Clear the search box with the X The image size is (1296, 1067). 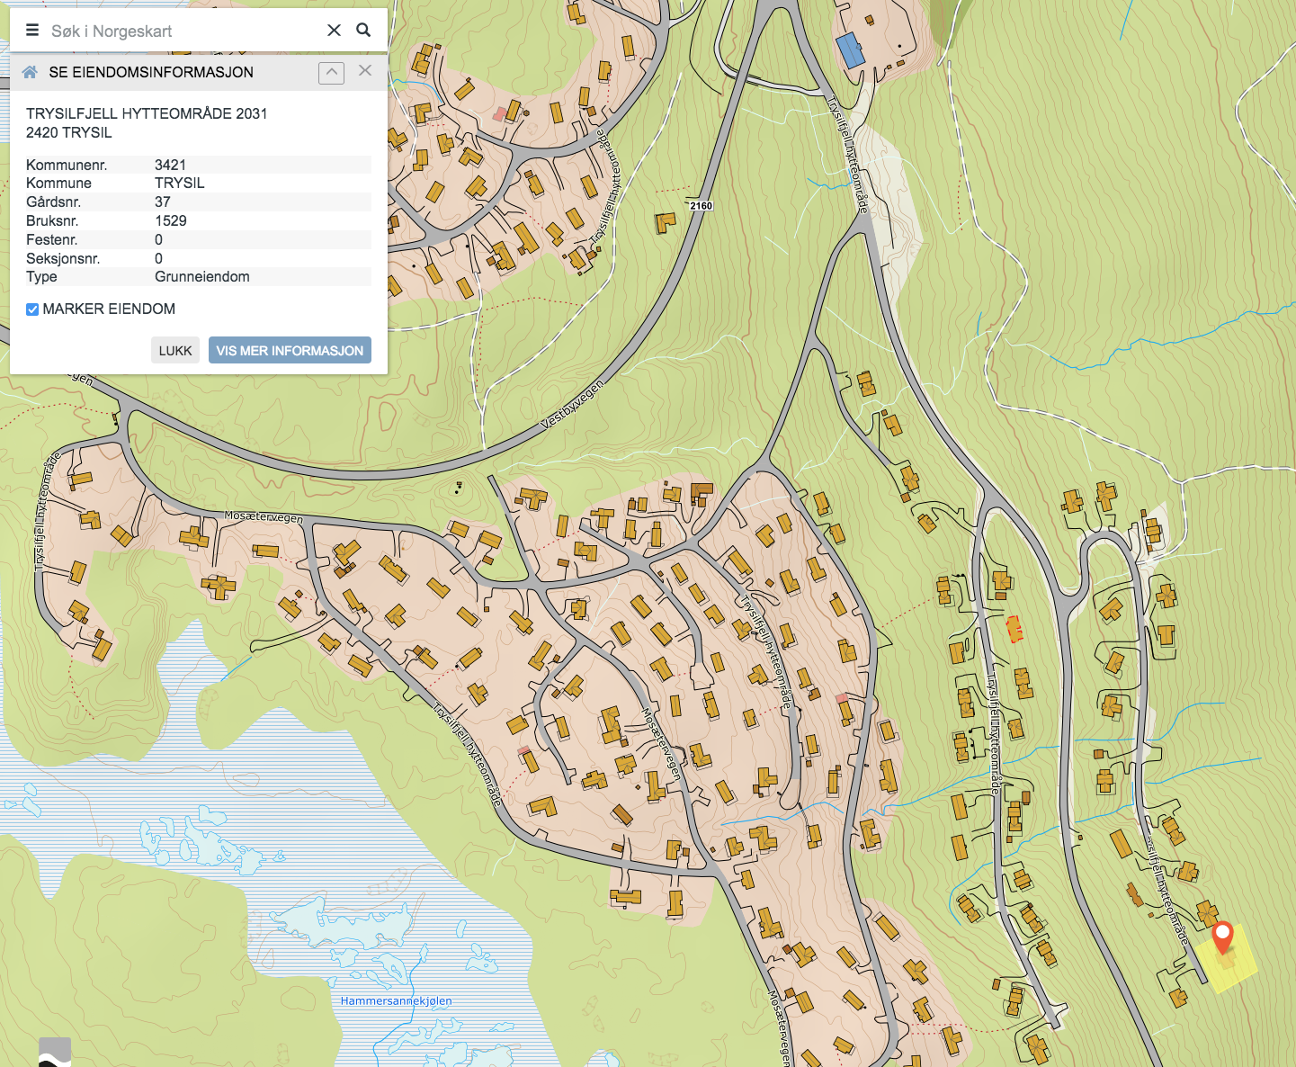[x=334, y=31]
